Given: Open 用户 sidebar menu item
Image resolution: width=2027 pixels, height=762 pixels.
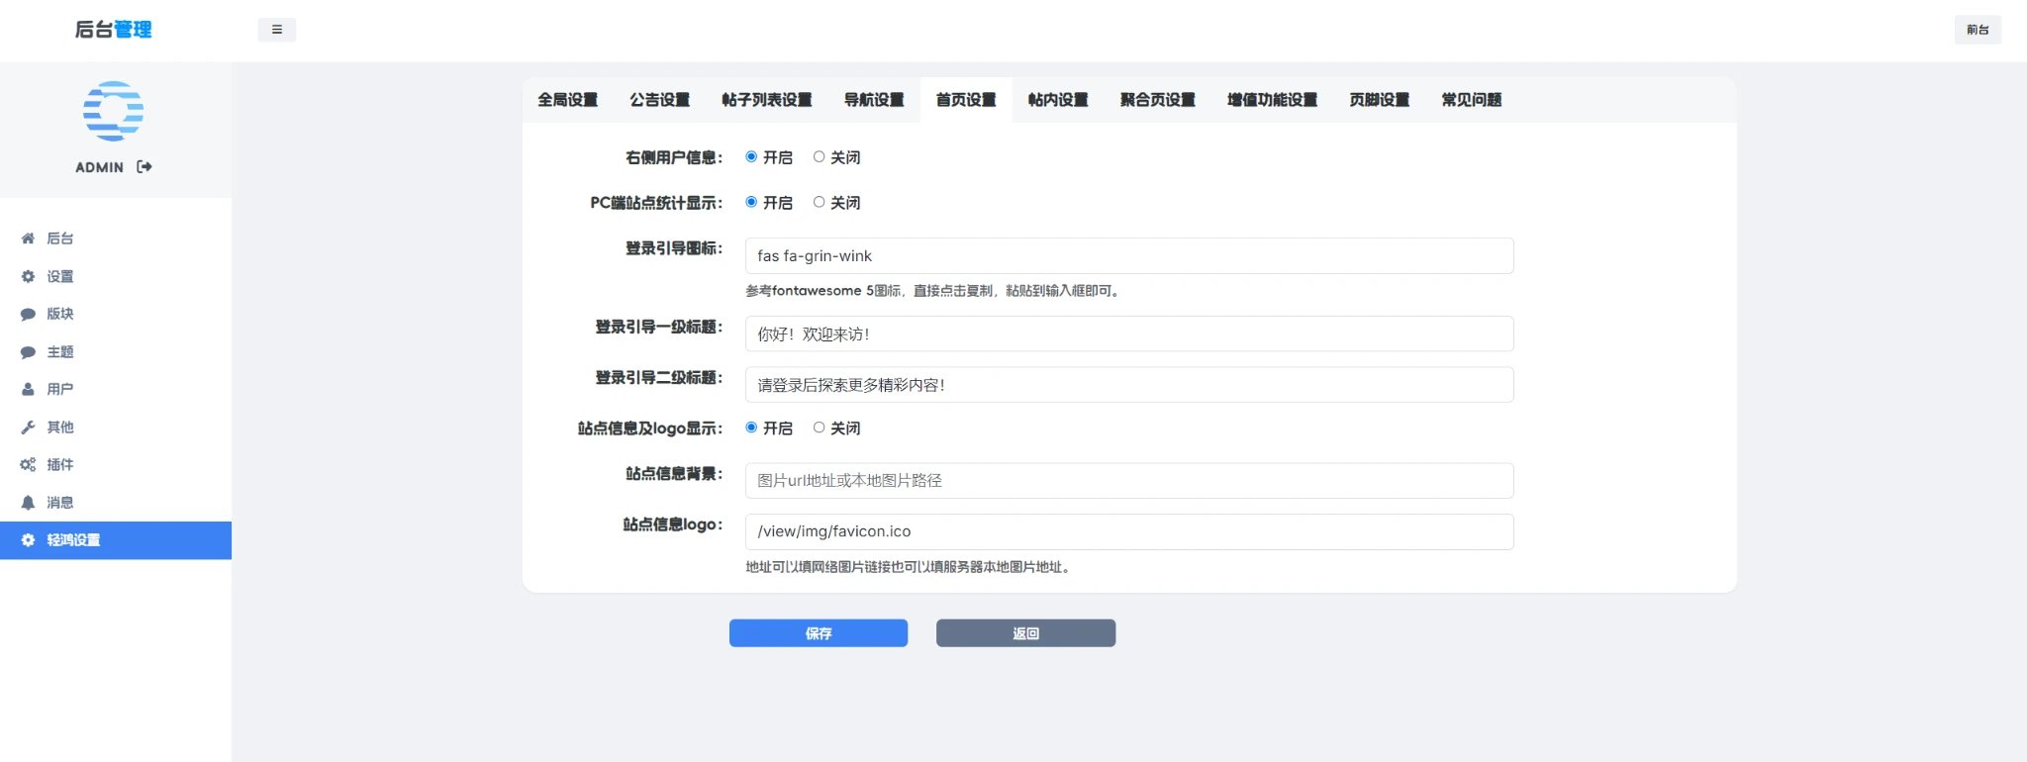Looking at the screenshot, I should coord(116,390).
